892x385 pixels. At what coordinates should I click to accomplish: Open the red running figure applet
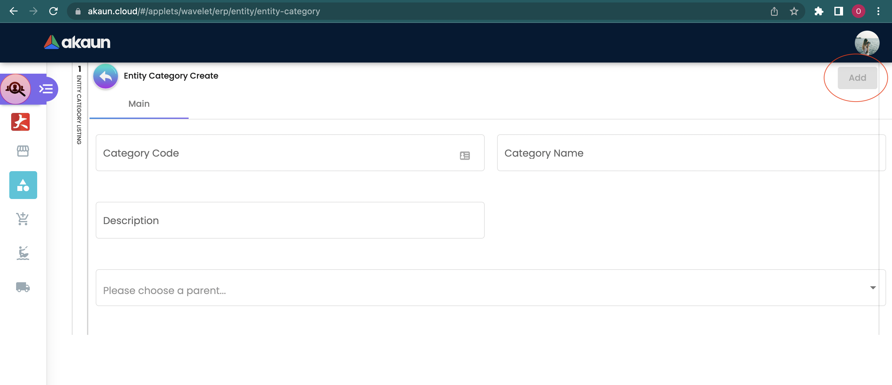[x=20, y=122]
